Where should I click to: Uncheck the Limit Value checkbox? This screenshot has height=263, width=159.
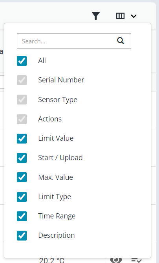point(22,138)
